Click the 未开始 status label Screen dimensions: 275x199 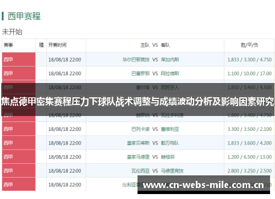(12, 32)
